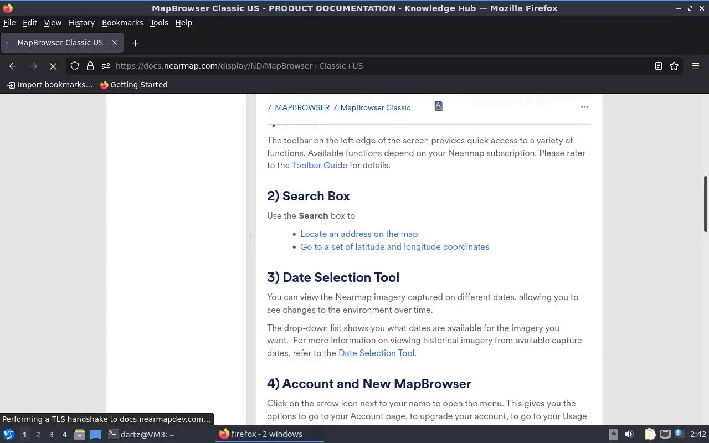
Task: Open the file manager taskbar icon
Action: click(x=79, y=434)
